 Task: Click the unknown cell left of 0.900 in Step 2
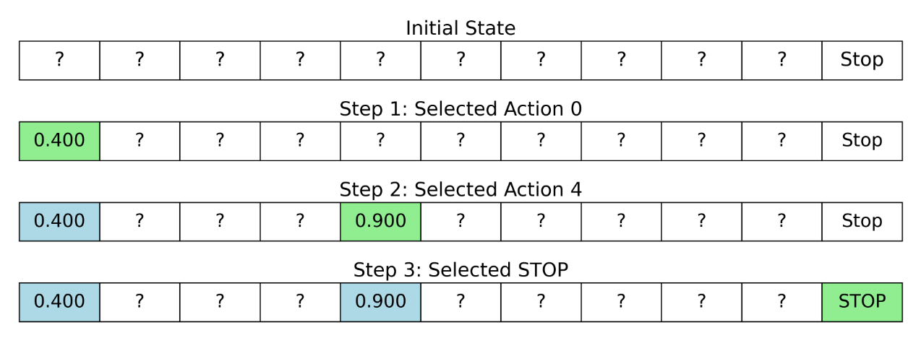pyautogui.click(x=300, y=221)
